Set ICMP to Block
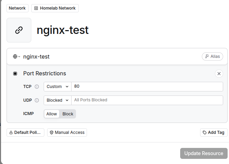The height and width of the screenshot is (164, 229). [68, 114]
